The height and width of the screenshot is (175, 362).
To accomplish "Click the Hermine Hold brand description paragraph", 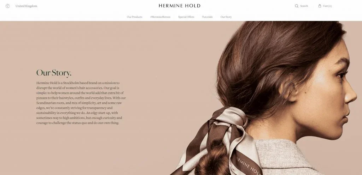I will tap(81, 103).
